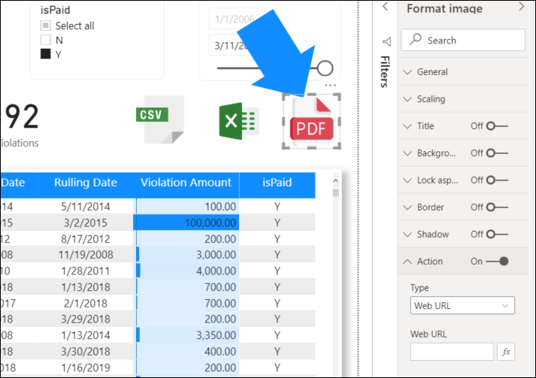Open the fx conditional formatting button
The image size is (536, 378).
tap(506, 351)
